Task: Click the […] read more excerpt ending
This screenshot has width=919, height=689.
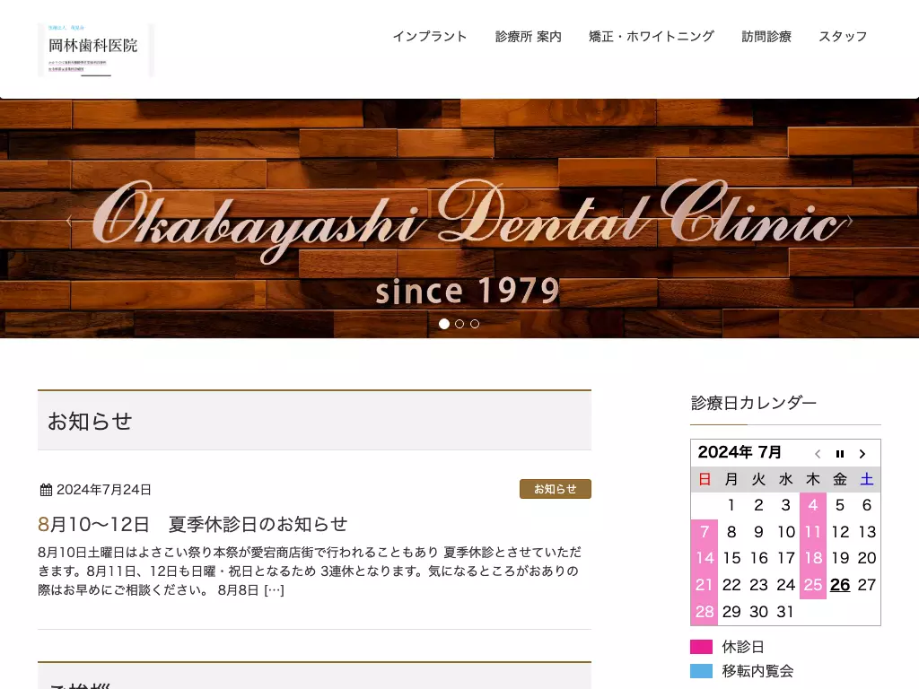Action: (274, 590)
